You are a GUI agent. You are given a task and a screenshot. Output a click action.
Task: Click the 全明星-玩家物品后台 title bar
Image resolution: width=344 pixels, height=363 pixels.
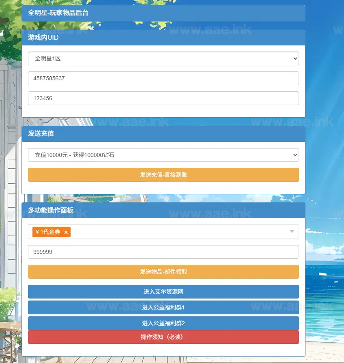163,13
